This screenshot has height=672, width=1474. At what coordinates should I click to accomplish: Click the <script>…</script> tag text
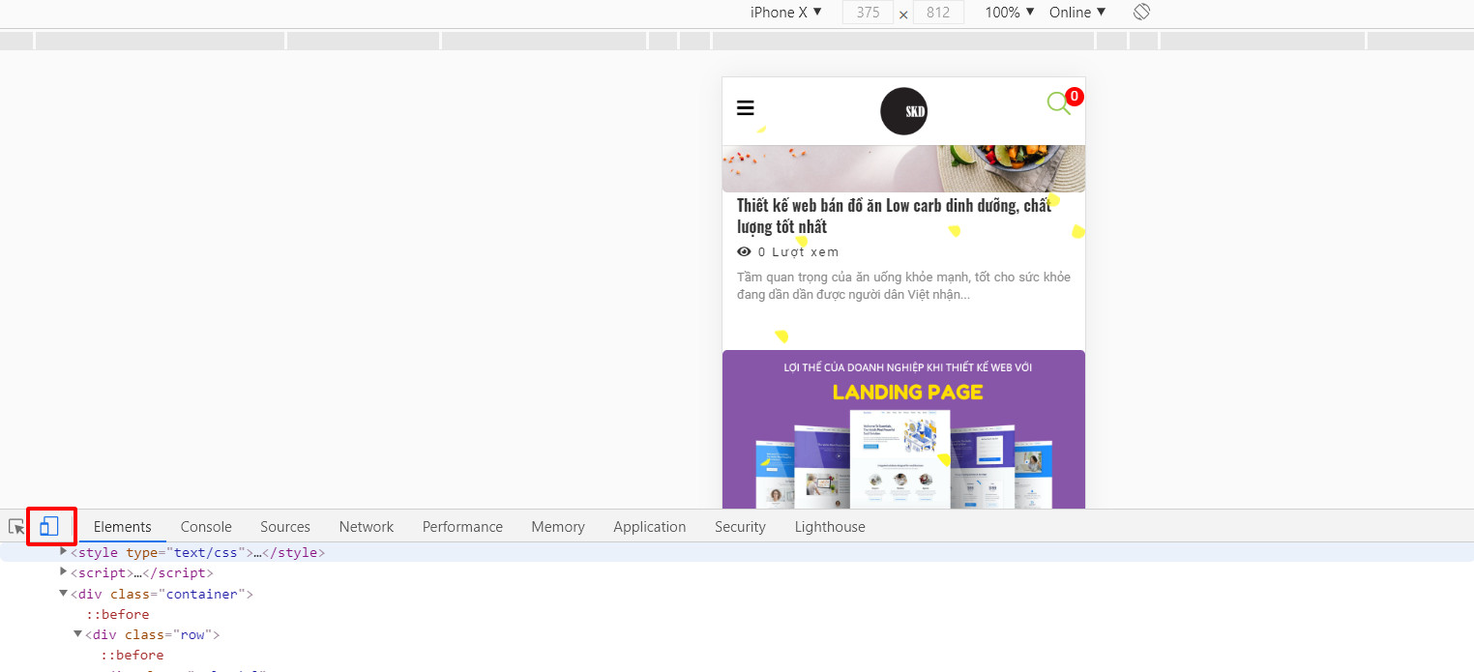pyautogui.click(x=142, y=573)
